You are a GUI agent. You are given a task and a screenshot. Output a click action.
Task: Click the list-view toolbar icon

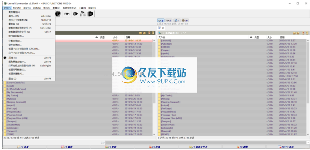(x=83, y=14)
